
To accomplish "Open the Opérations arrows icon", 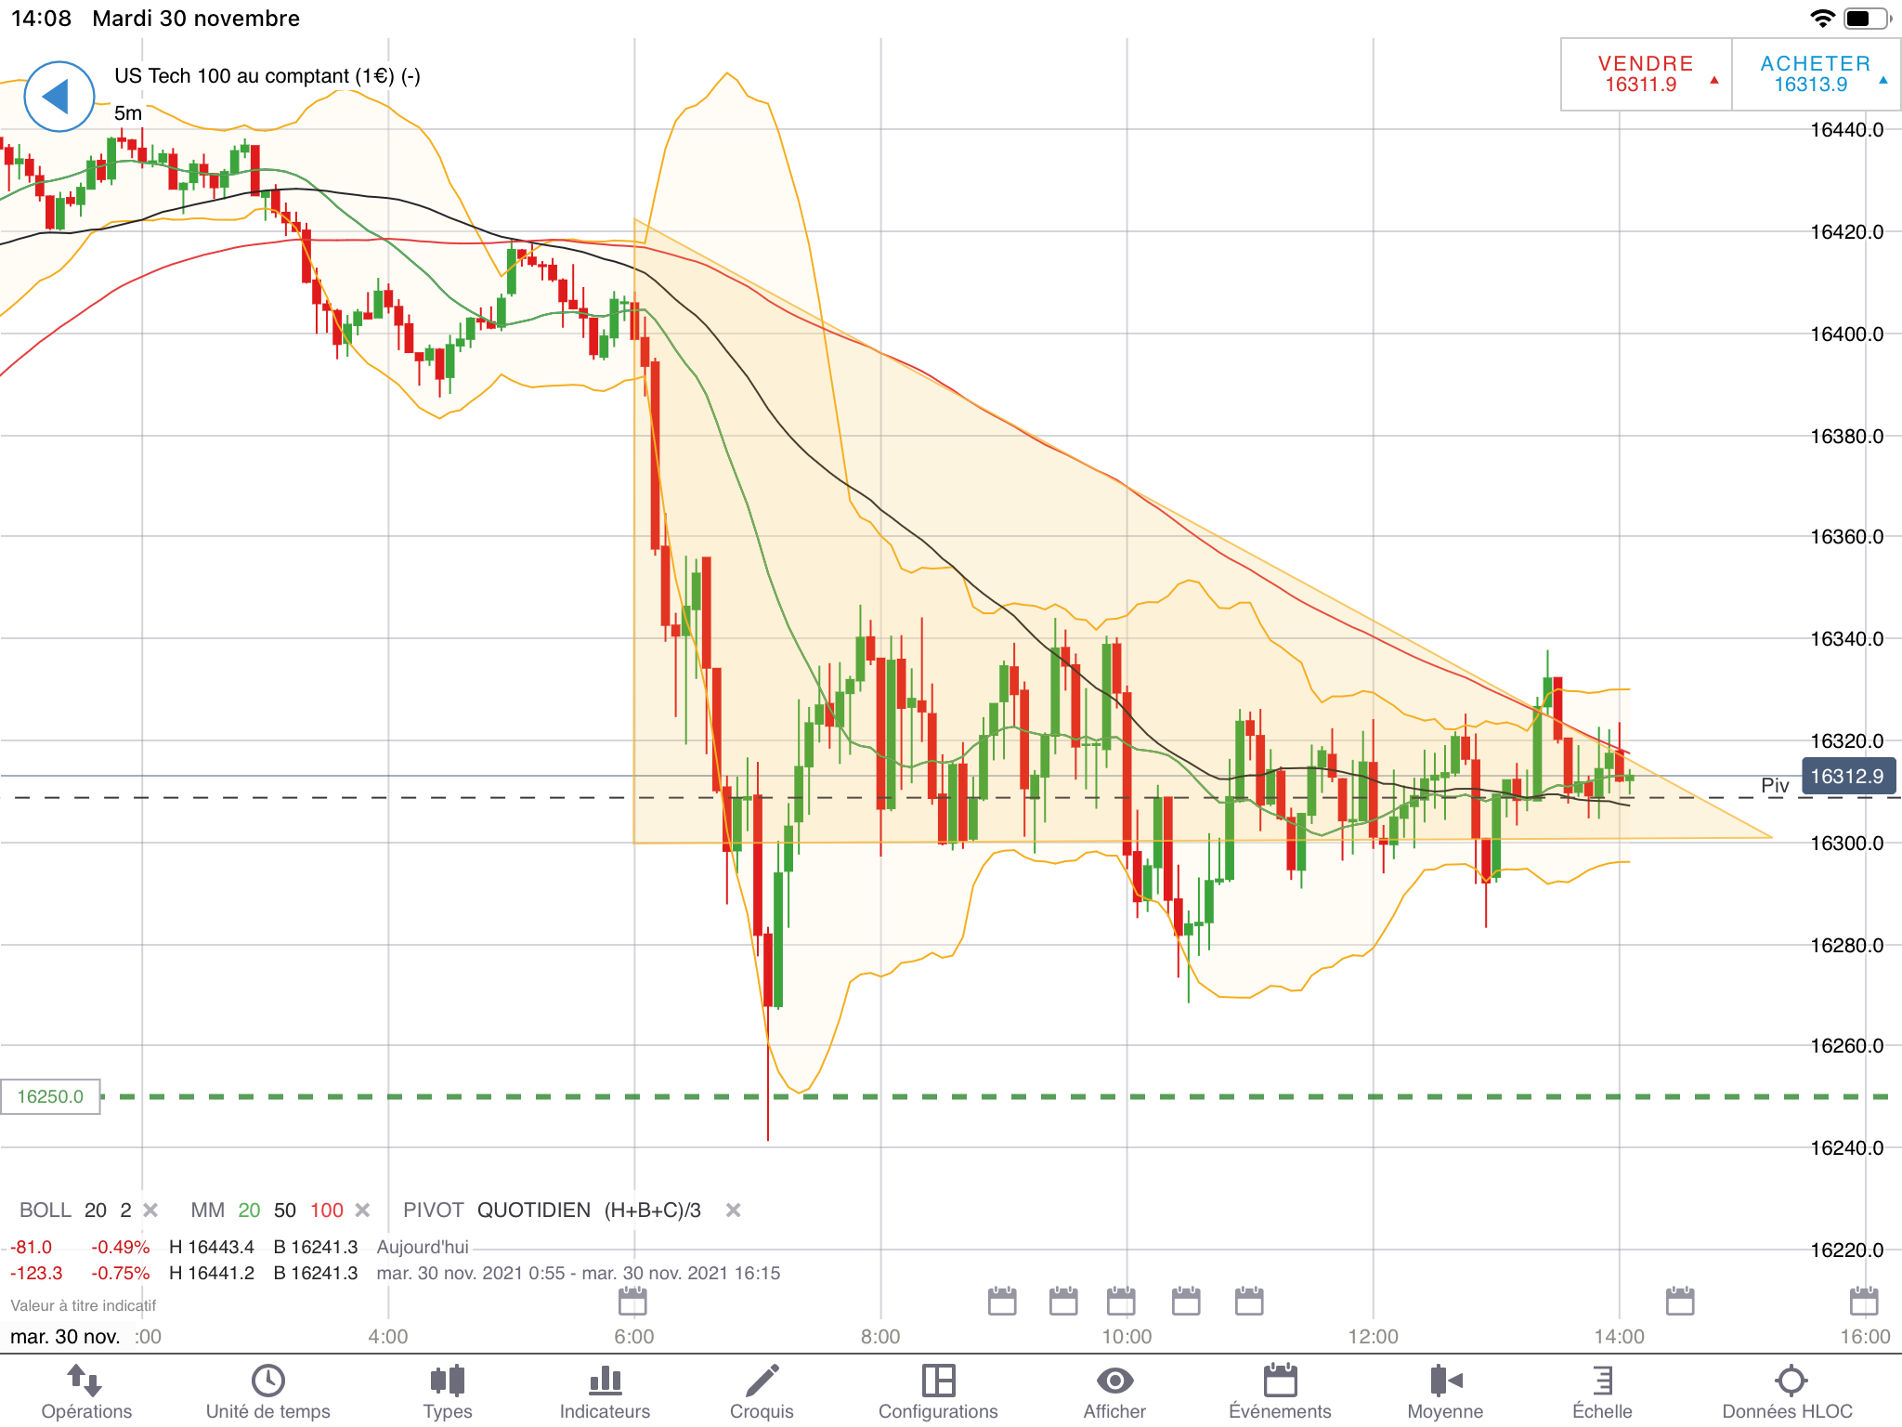I will 85,1381.
